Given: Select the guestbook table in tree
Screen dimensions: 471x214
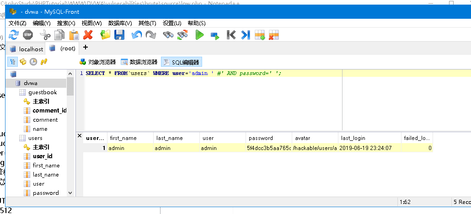Looking at the screenshot, I should tap(43, 92).
